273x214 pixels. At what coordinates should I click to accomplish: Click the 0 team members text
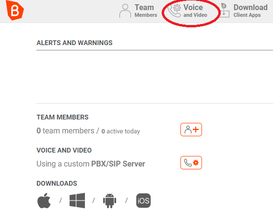65,131
